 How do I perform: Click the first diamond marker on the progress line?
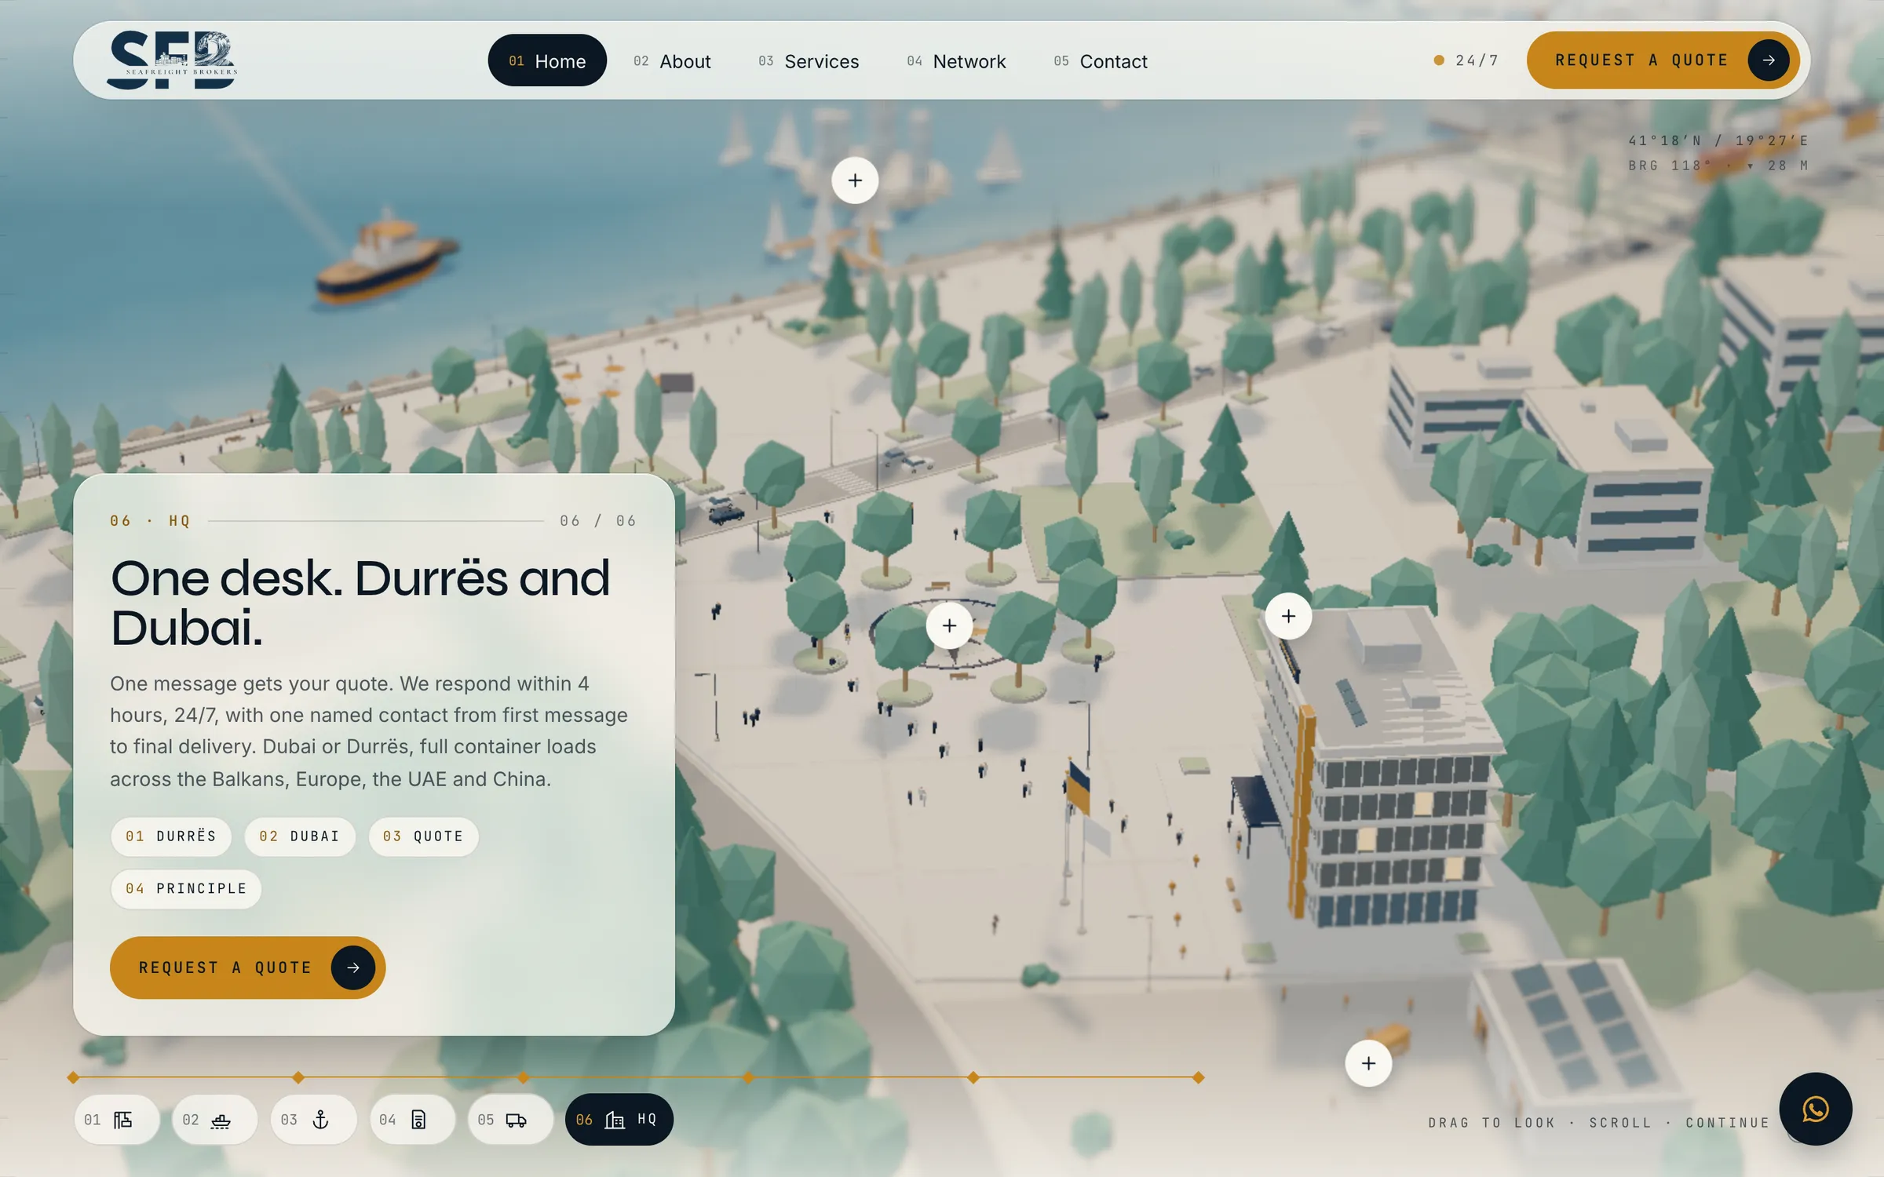tap(73, 1077)
